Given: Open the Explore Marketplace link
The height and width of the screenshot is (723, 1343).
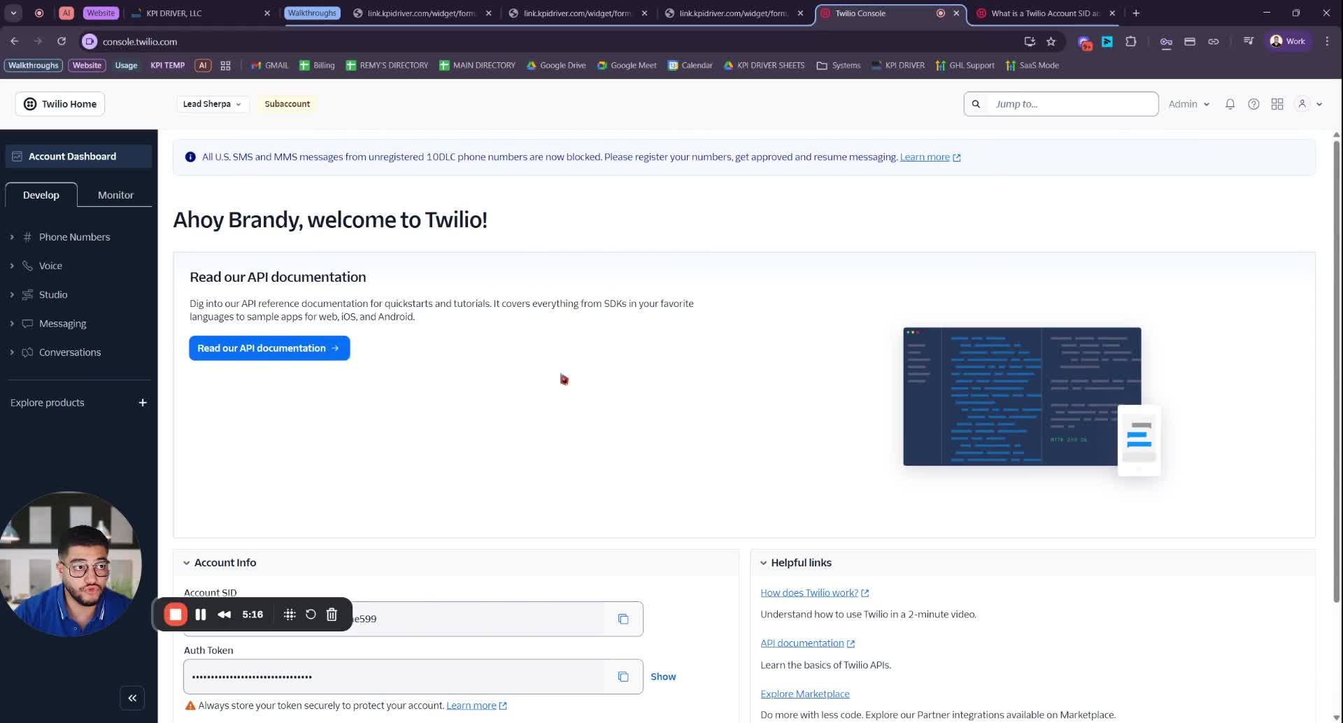Looking at the screenshot, I should tap(804, 694).
